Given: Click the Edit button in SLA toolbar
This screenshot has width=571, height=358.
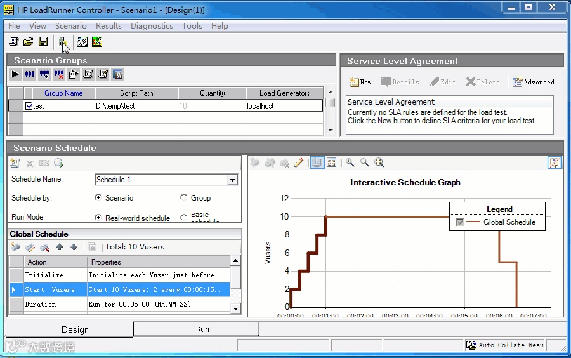Looking at the screenshot, I should pyautogui.click(x=443, y=82).
